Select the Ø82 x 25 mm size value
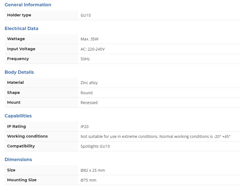 click(93, 170)
